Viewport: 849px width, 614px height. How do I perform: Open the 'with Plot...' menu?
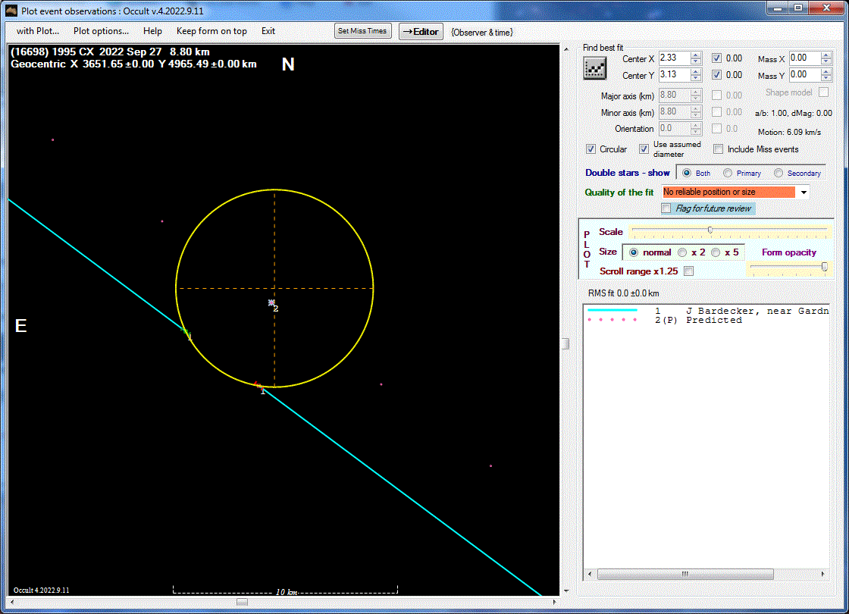tap(38, 31)
